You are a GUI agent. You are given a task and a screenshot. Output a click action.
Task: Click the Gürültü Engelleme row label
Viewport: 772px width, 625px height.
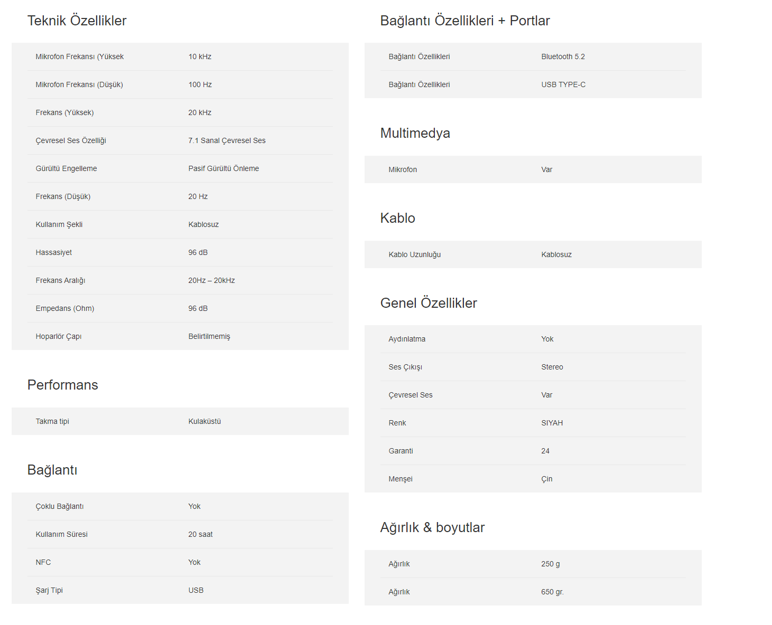[66, 168]
